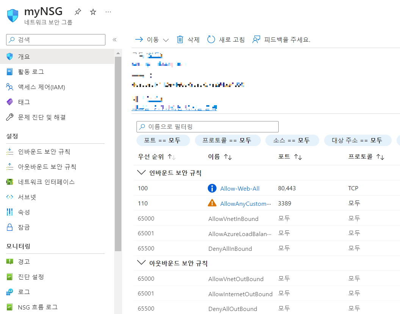Collapse 인바운드 보안 규칙 group chevron
This screenshot has width=400, height=314.
pos(141,173)
